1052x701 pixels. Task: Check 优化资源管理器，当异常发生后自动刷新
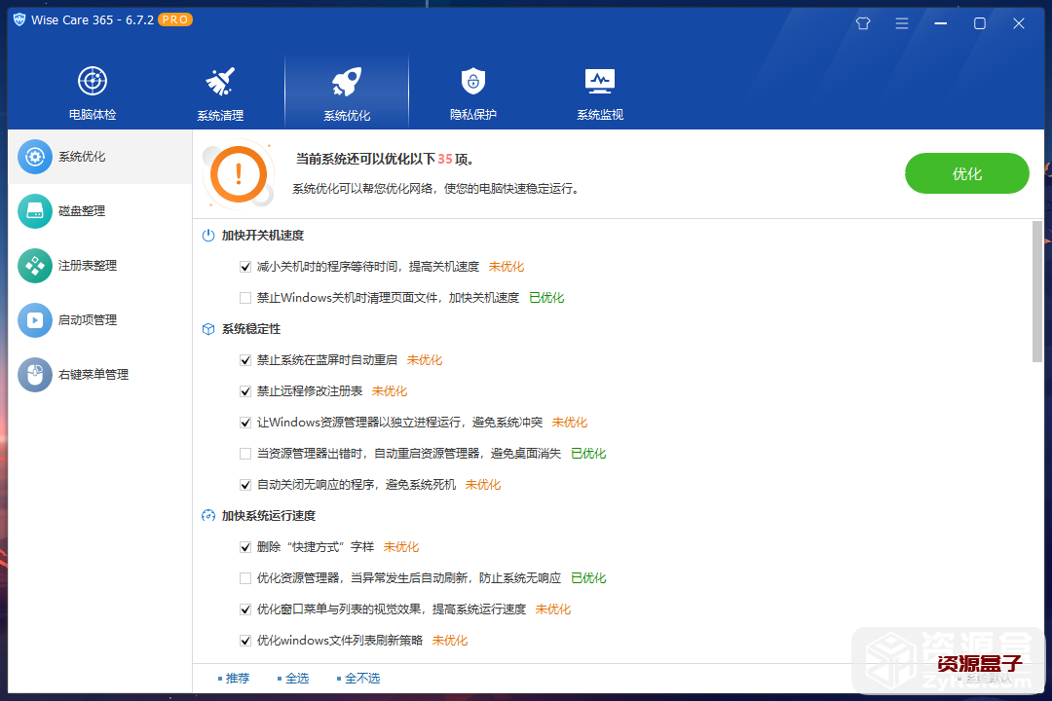pyautogui.click(x=245, y=577)
